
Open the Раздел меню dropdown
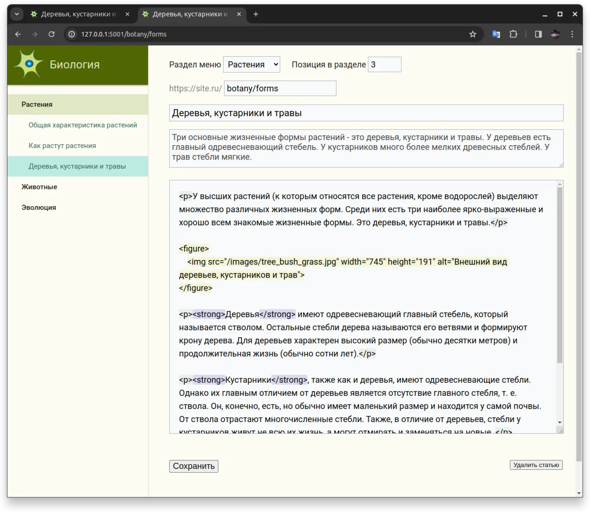click(252, 65)
